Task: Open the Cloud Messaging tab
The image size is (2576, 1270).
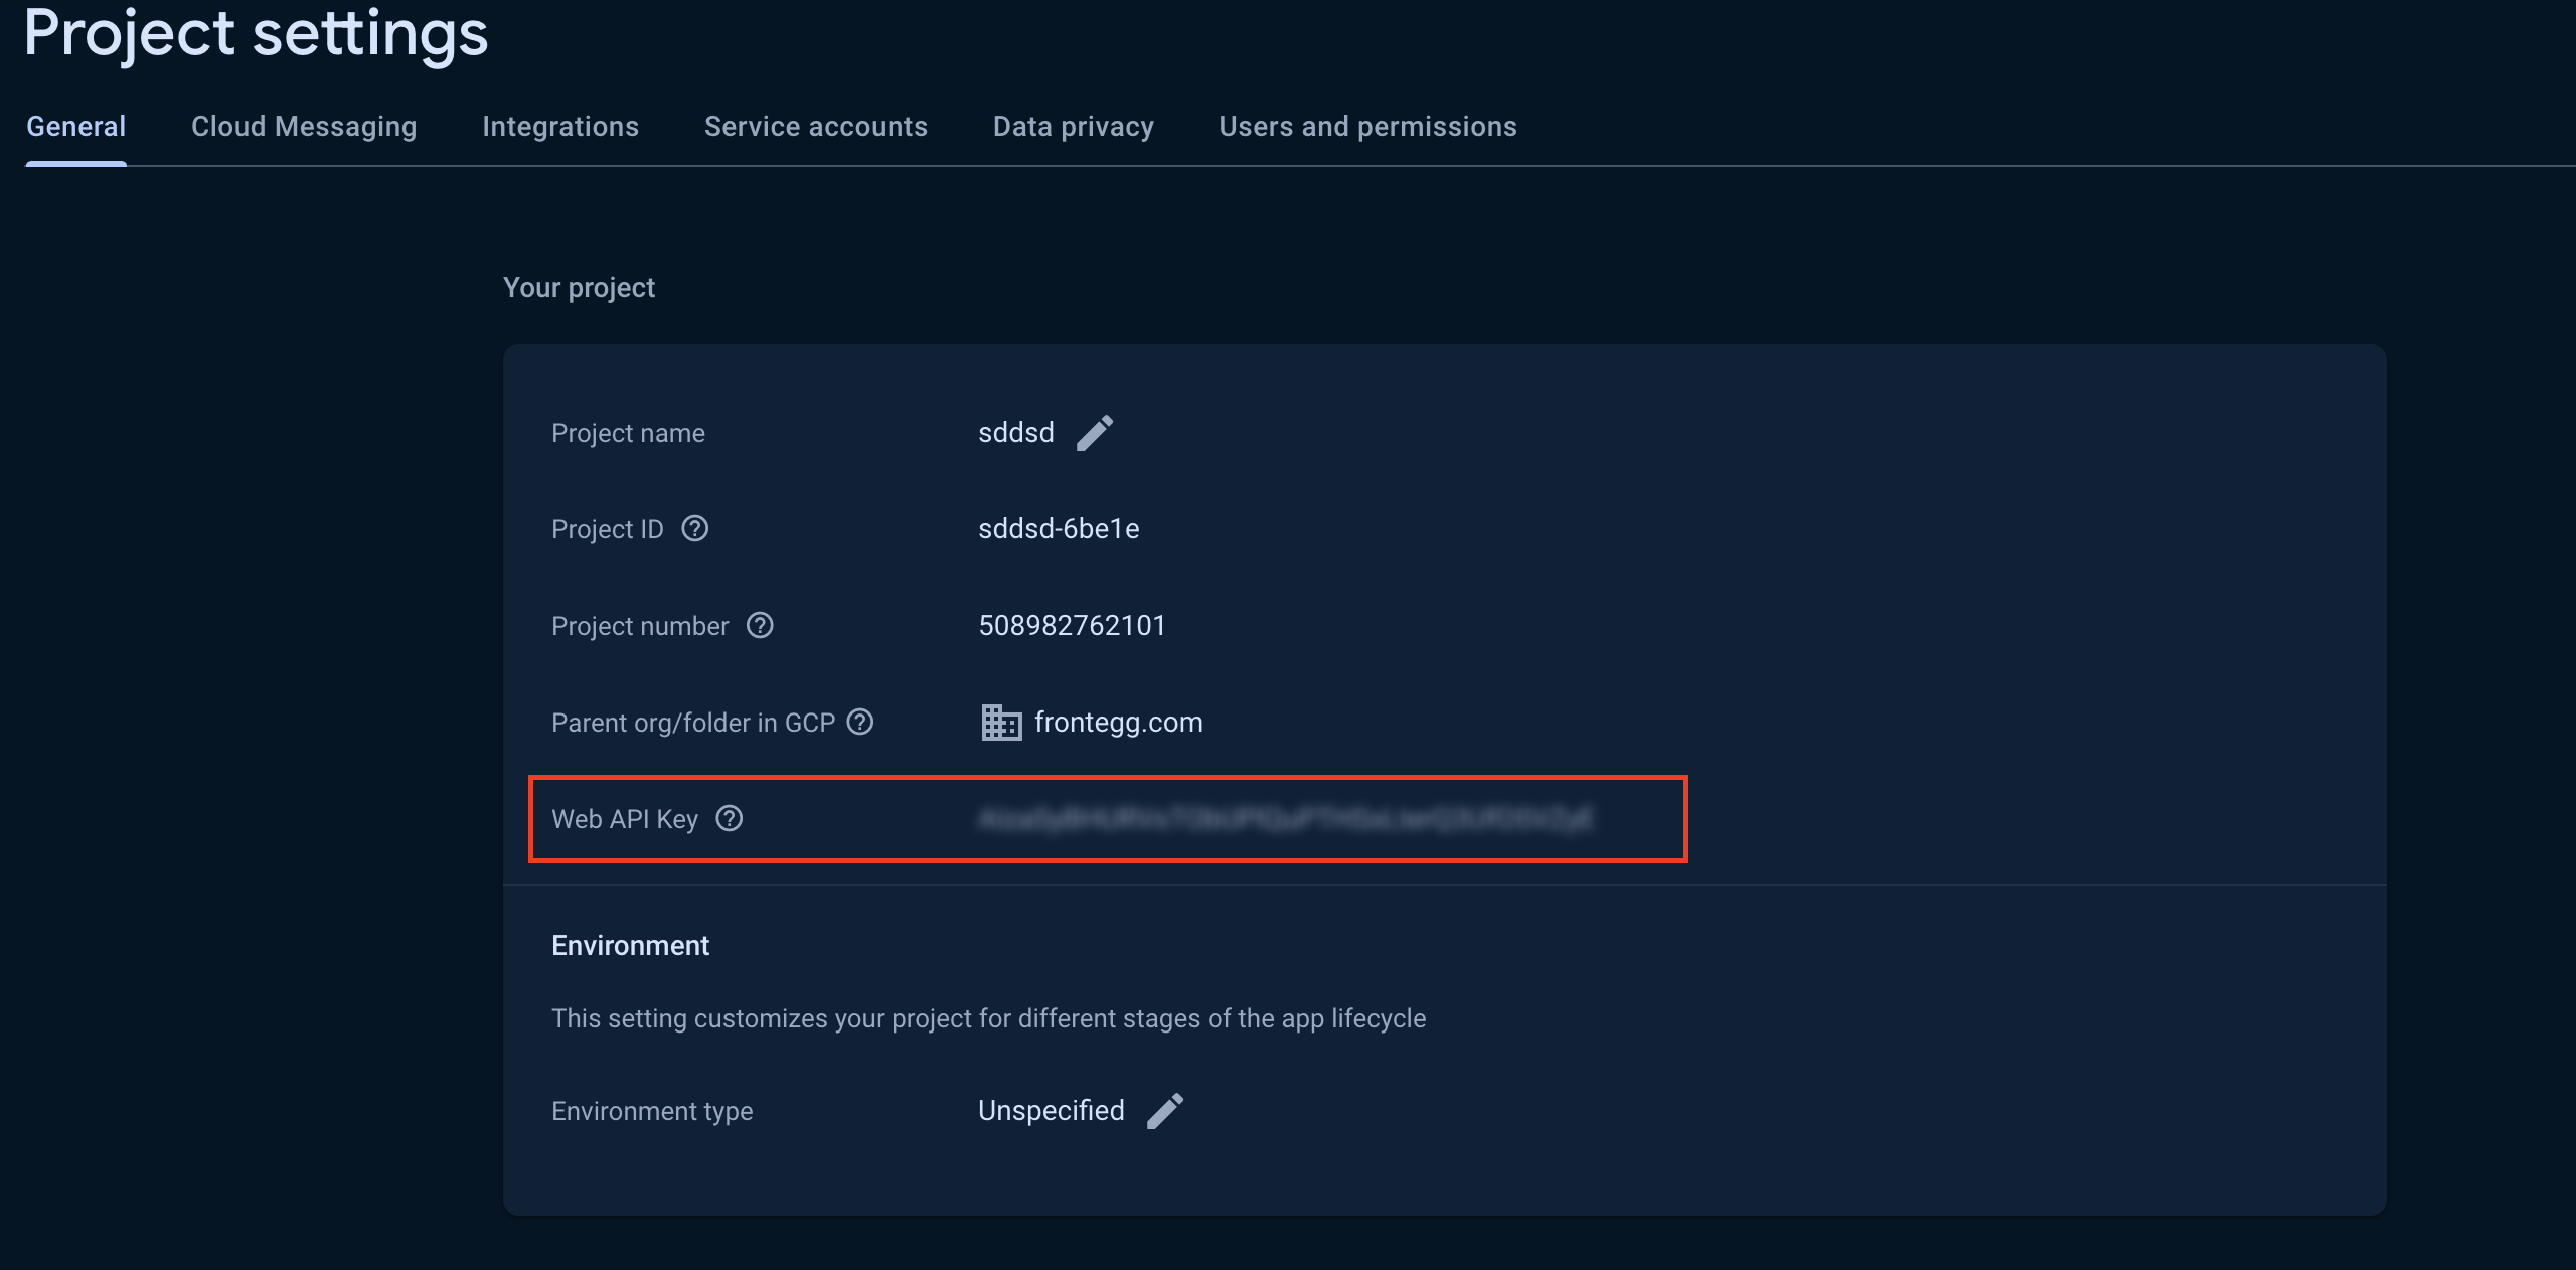Action: pyautogui.click(x=304, y=126)
